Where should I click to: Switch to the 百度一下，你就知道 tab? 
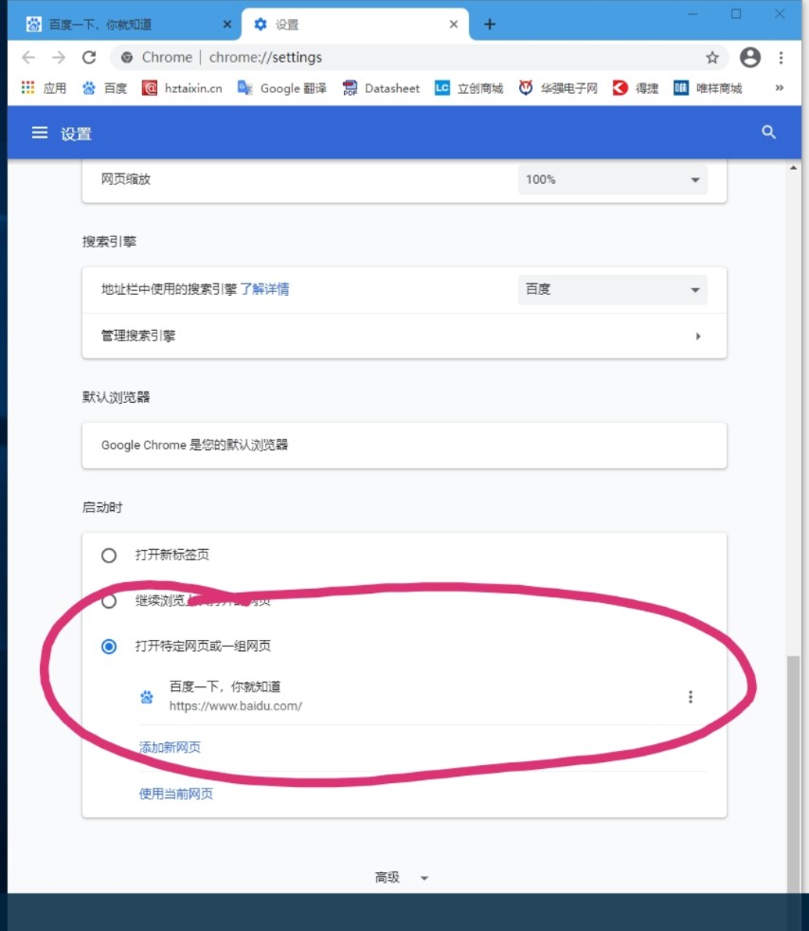tap(126, 25)
